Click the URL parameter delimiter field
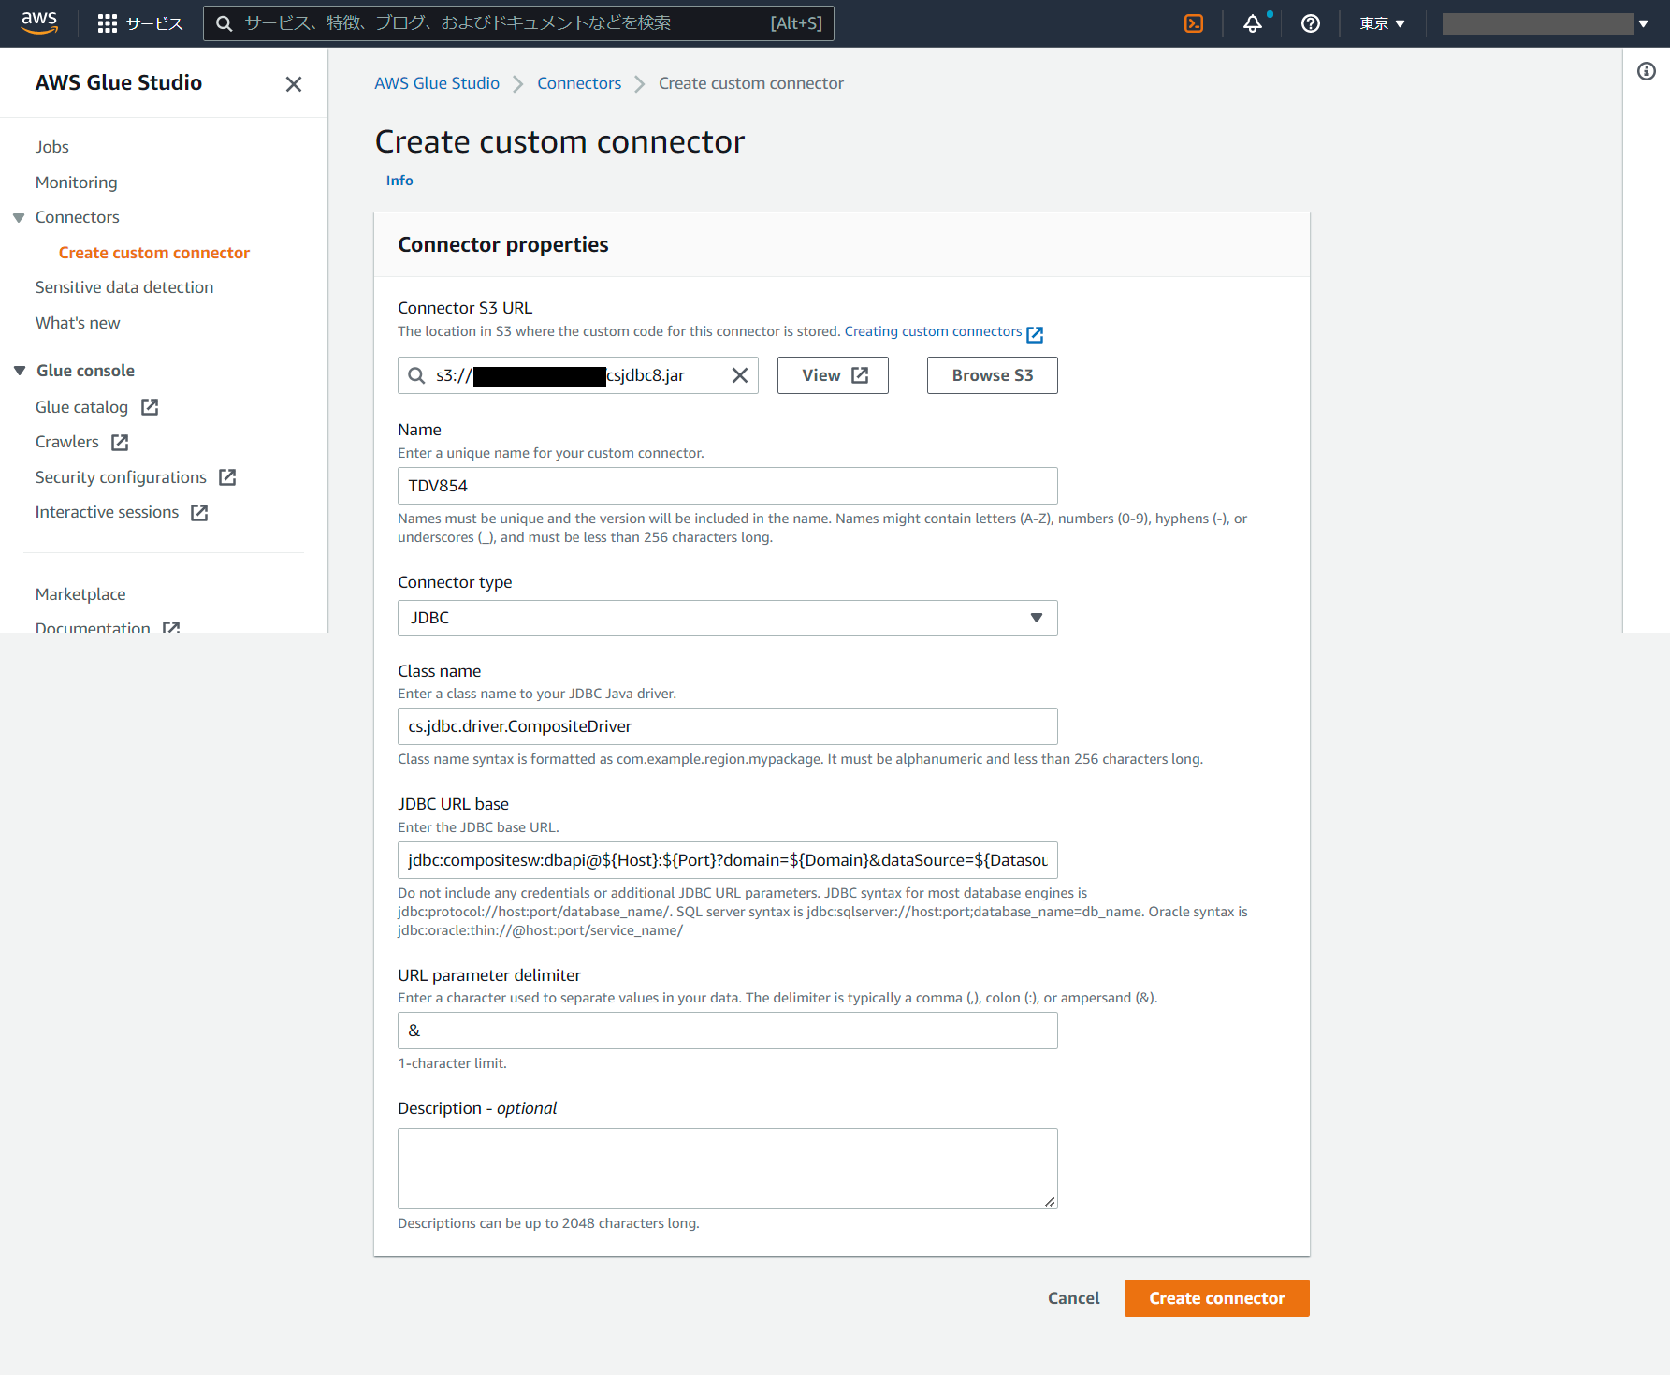This screenshot has width=1670, height=1375. pos(728,1031)
